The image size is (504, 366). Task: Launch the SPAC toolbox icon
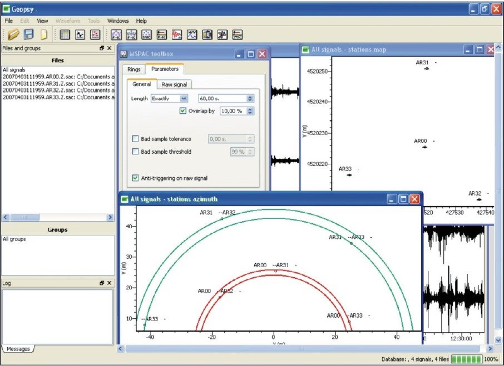tap(147, 34)
